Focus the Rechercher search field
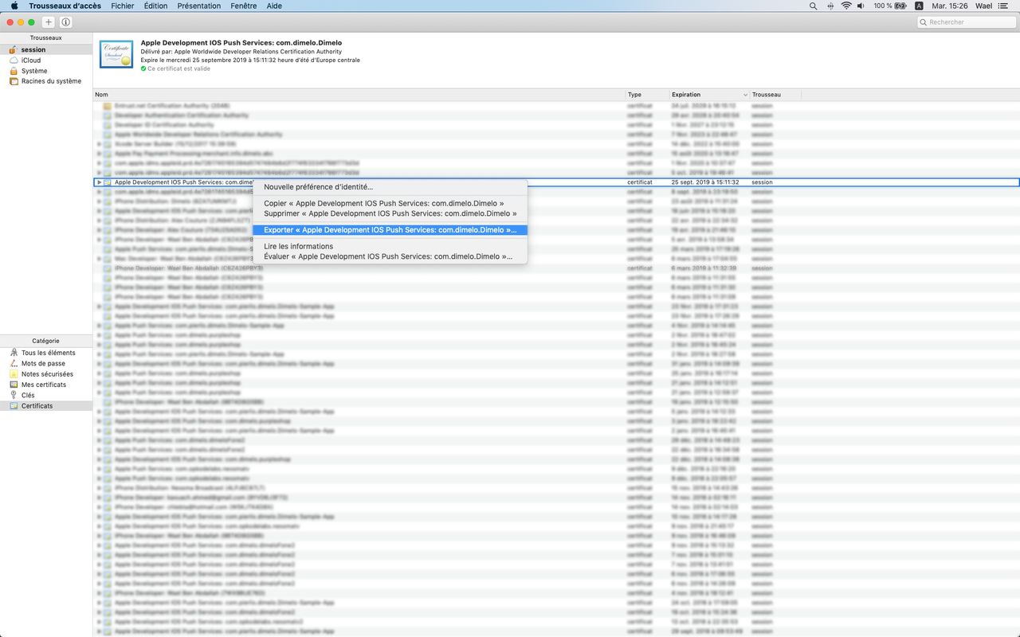 point(966,22)
